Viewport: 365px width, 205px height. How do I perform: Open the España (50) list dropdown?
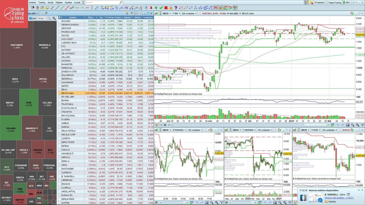pos(33,13)
